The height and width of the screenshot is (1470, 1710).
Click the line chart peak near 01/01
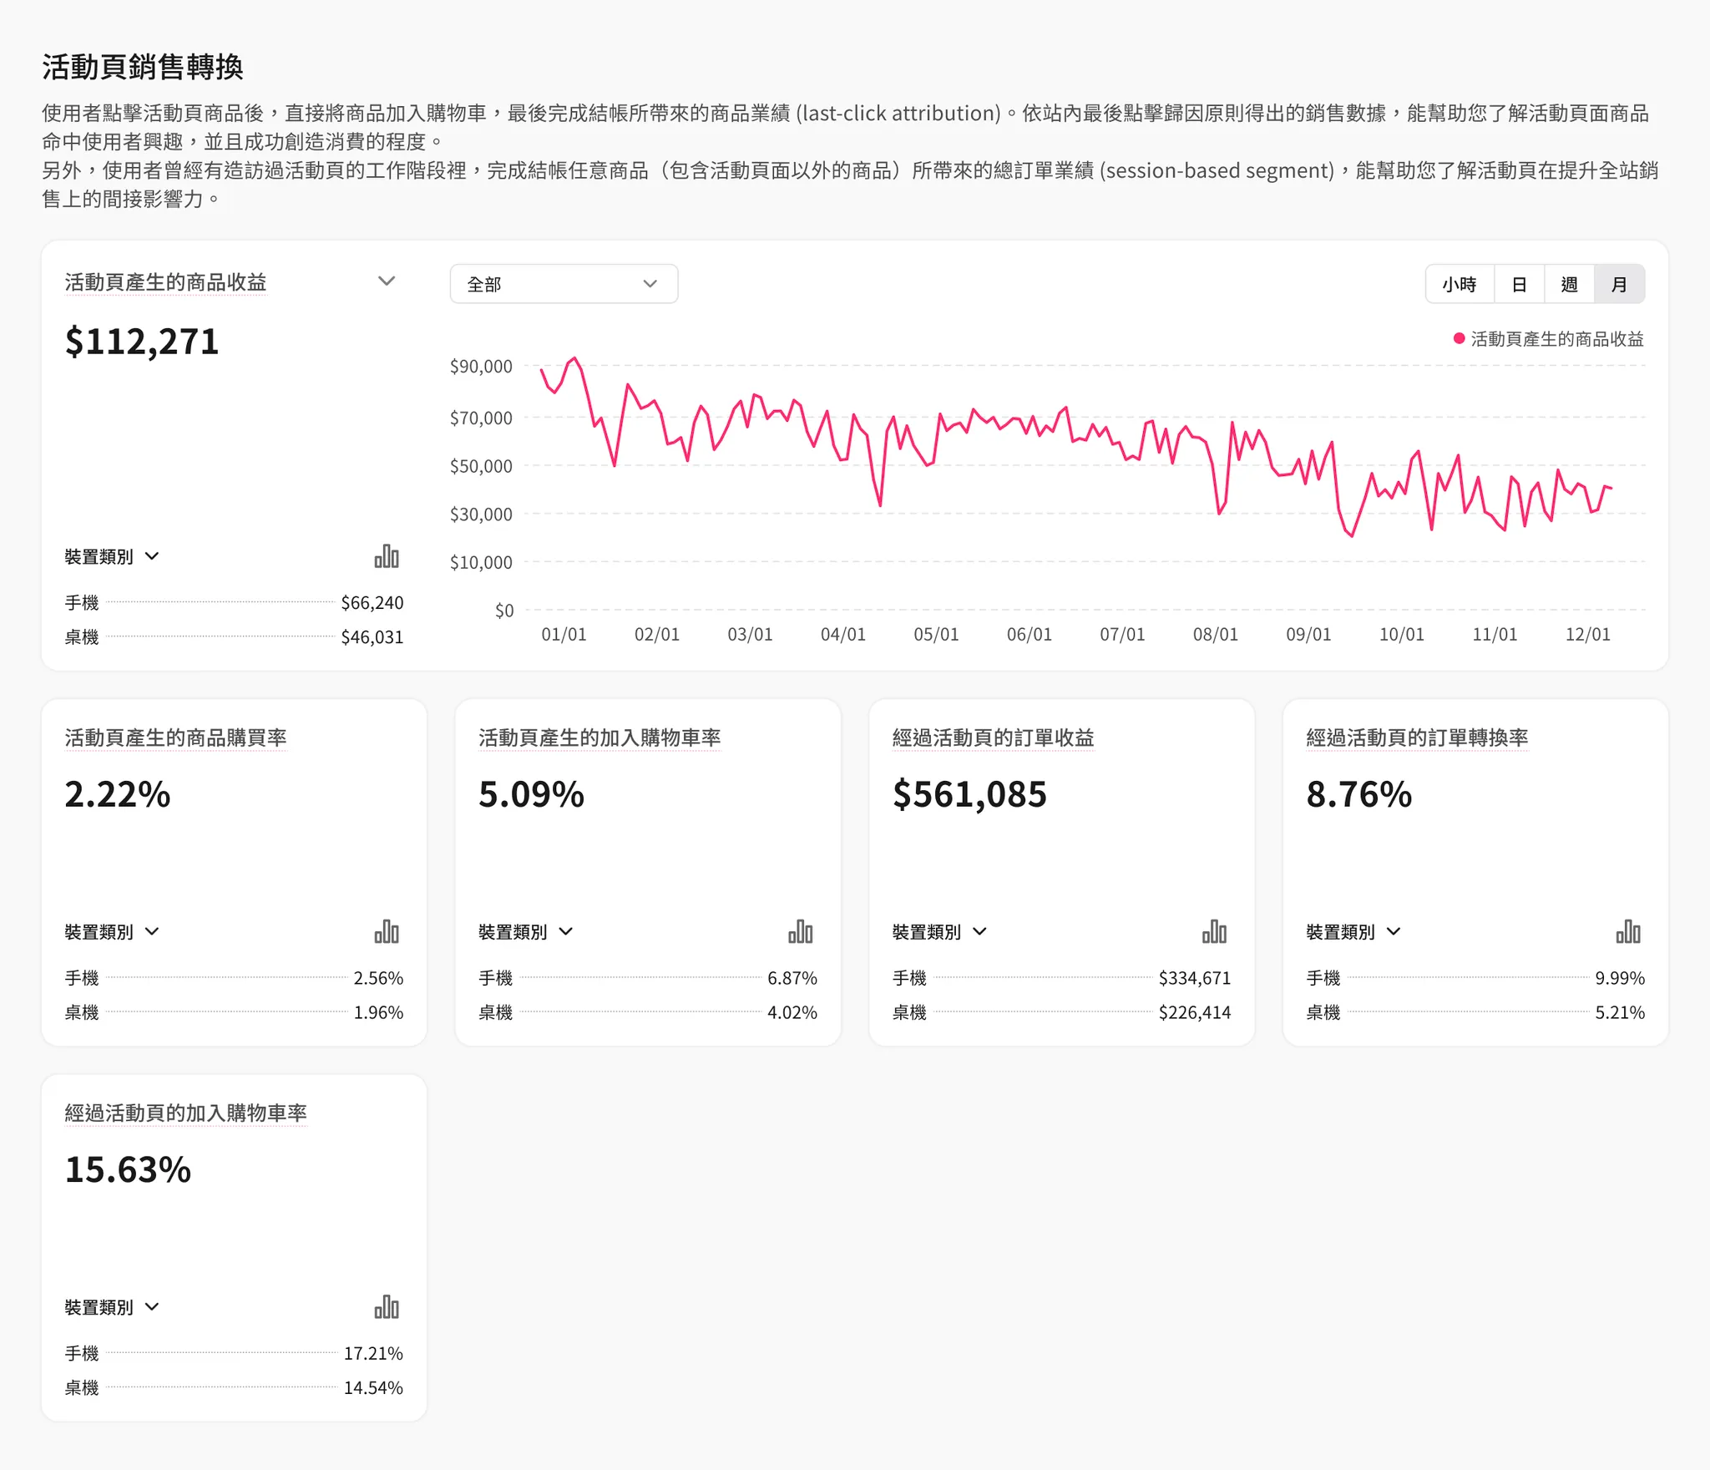574,358
